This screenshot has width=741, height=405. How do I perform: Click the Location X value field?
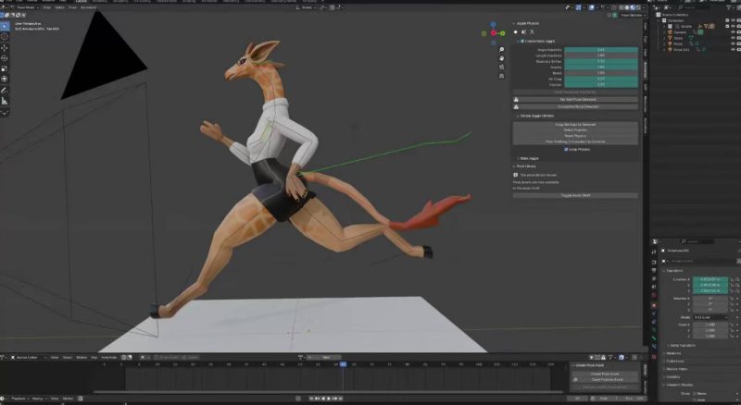tap(710, 279)
